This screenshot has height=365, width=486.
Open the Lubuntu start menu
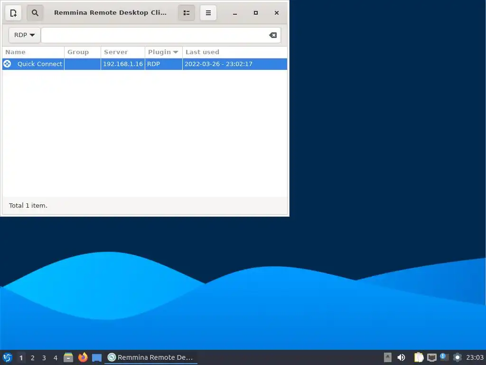8,357
